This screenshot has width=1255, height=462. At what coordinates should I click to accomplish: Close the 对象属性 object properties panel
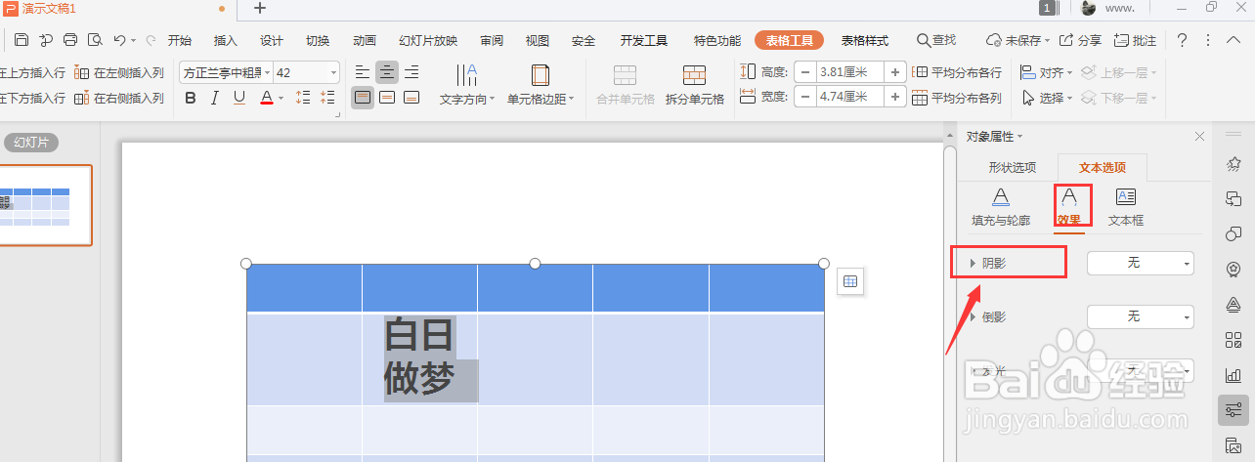point(1199,136)
